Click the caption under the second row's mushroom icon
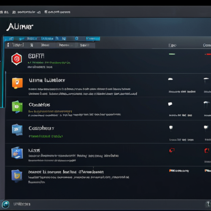Viewport: 211px width, 211px height. (x=182, y=92)
